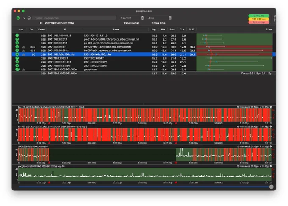Open the Alerts side tab
This screenshot has width=288, height=206.
[x=274, y=19]
